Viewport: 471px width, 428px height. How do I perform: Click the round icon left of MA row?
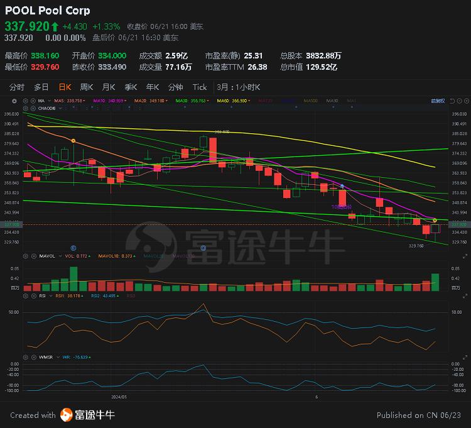coord(14,101)
